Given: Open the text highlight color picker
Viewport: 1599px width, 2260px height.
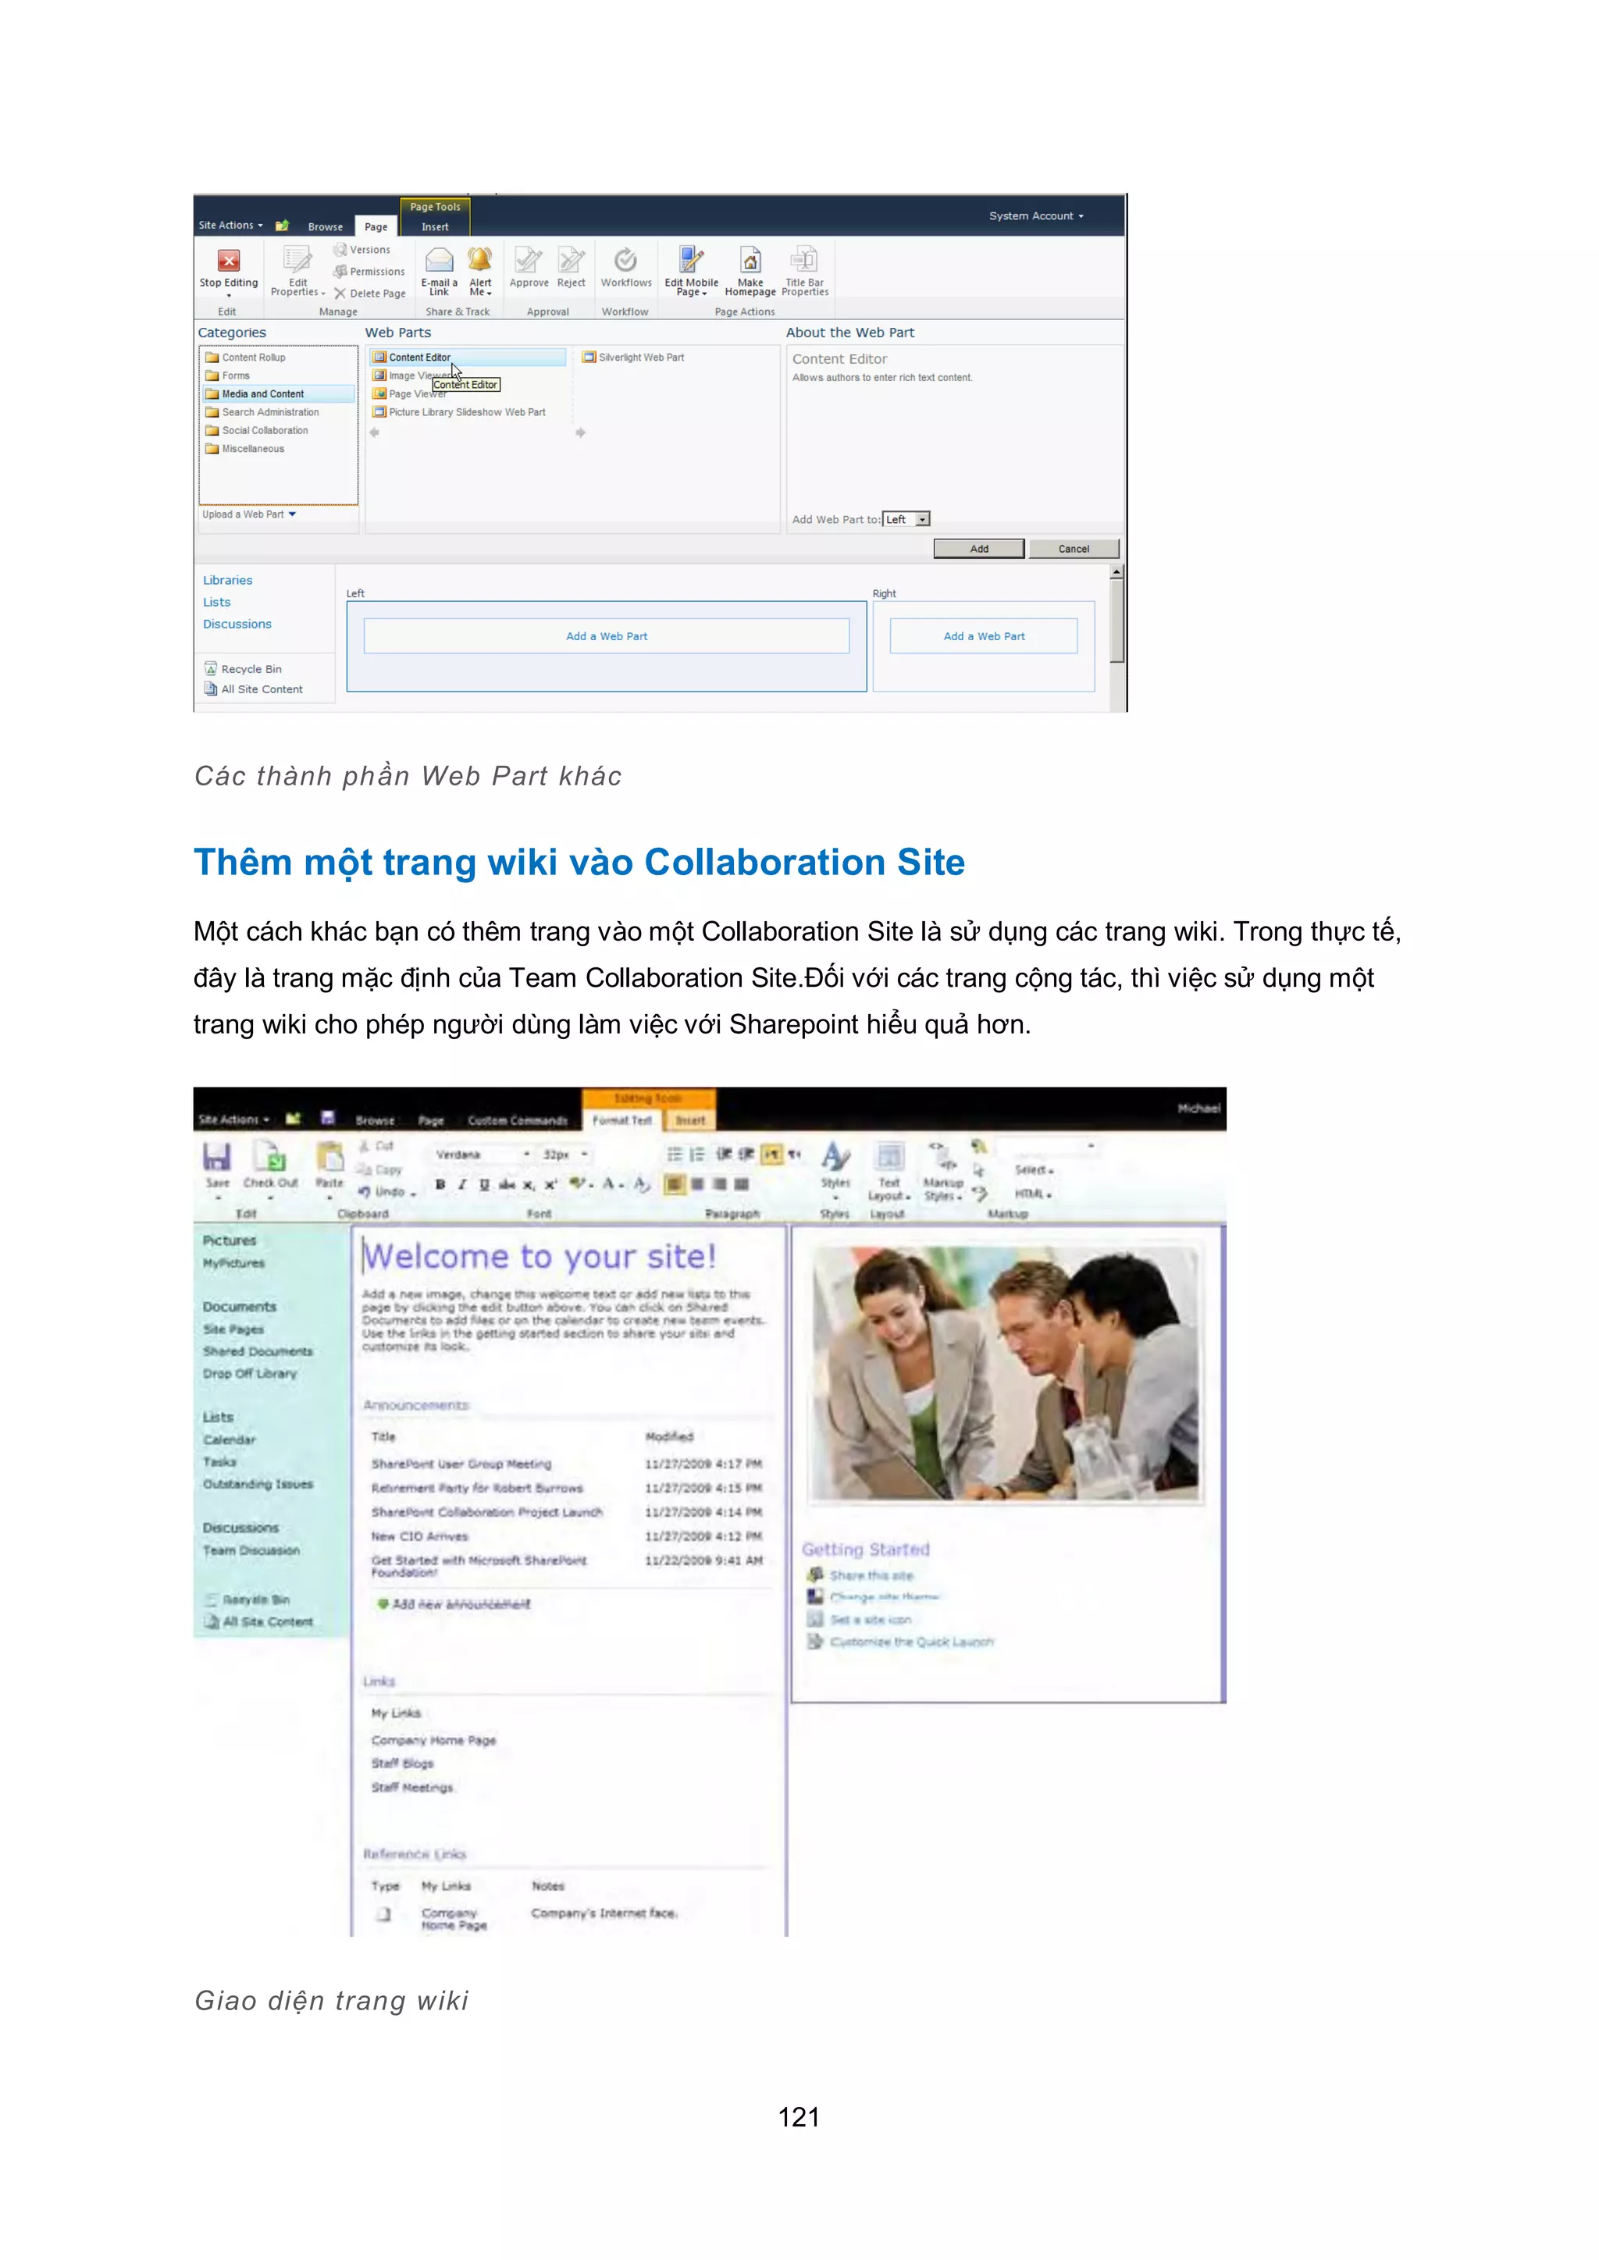Looking at the screenshot, I should click(582, 1184).
